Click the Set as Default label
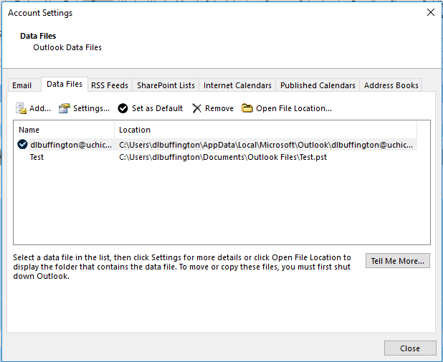Image resolution: width=443 pixels, height=362 pixels. pos(158,108)
